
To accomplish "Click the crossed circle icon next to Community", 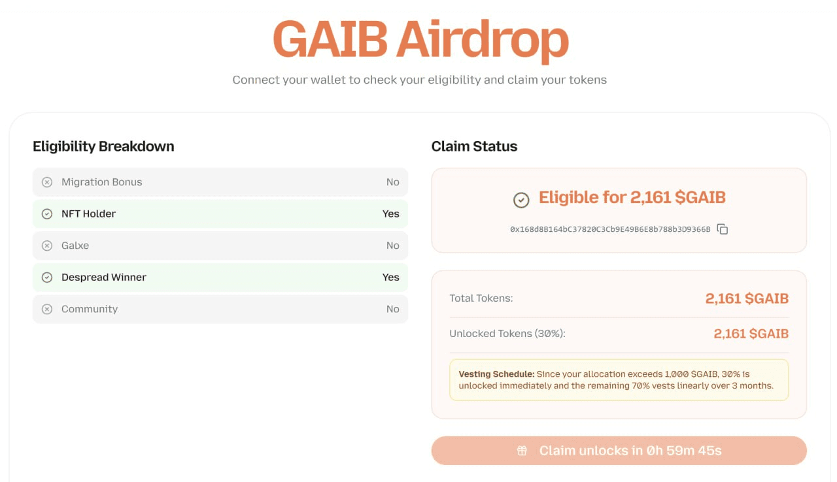I will tap(46, 308).
